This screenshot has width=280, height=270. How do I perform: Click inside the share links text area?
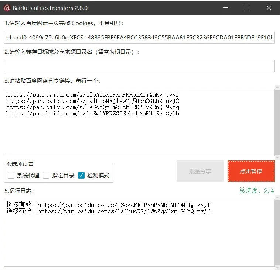pos(139,122)
